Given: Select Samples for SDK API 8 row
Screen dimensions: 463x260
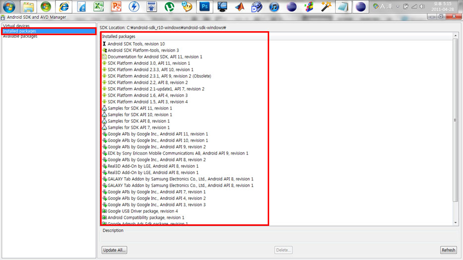Looking at the screenshot, I should 138,121.
